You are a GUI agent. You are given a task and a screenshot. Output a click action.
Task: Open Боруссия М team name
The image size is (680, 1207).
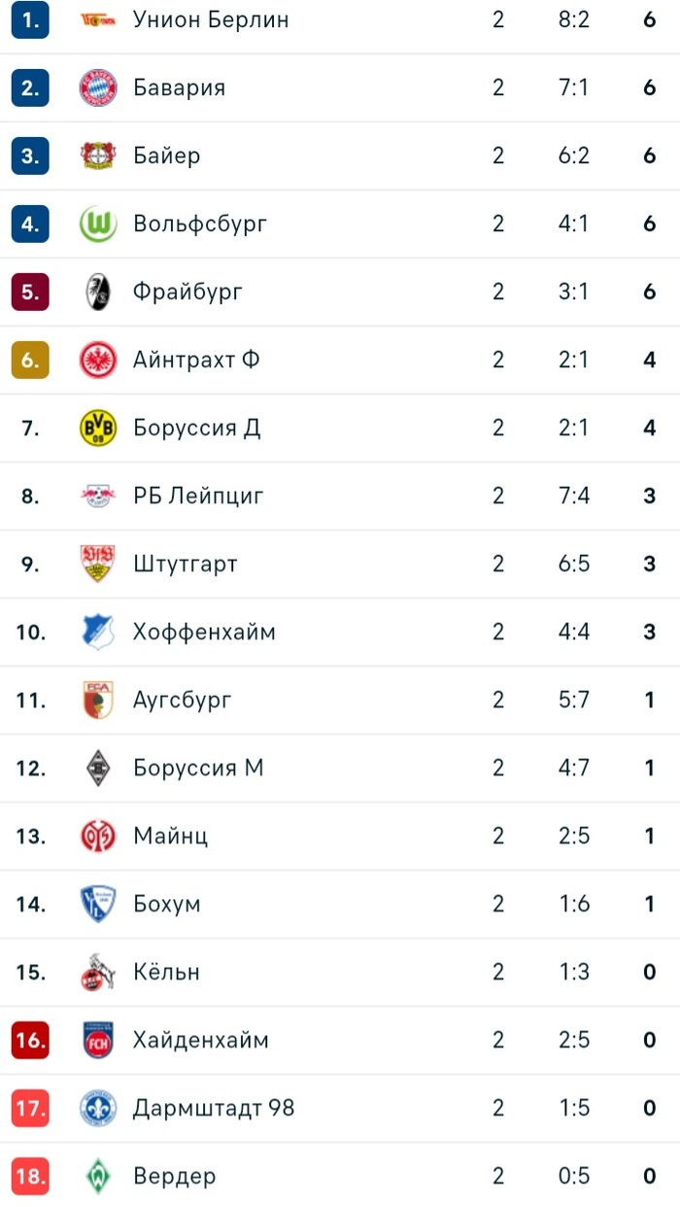tap(198, 768)
